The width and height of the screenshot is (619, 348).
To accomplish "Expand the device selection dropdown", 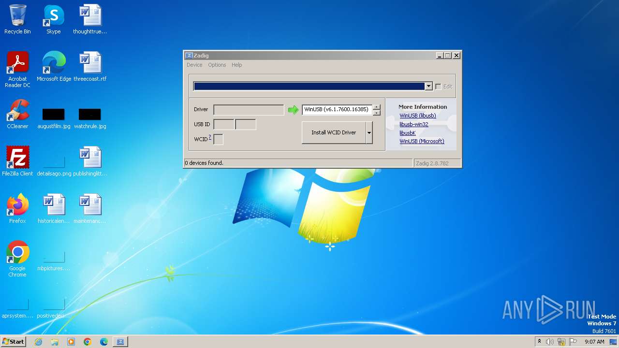I will coord(428,87).
